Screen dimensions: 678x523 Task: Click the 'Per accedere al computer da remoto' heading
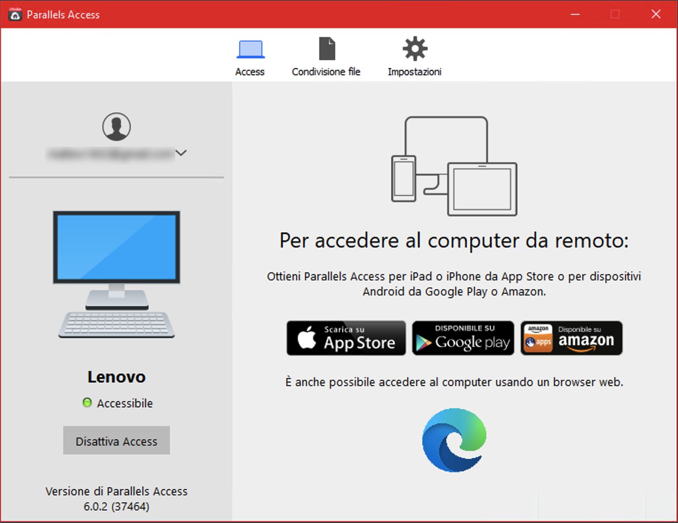coord(454,241)
